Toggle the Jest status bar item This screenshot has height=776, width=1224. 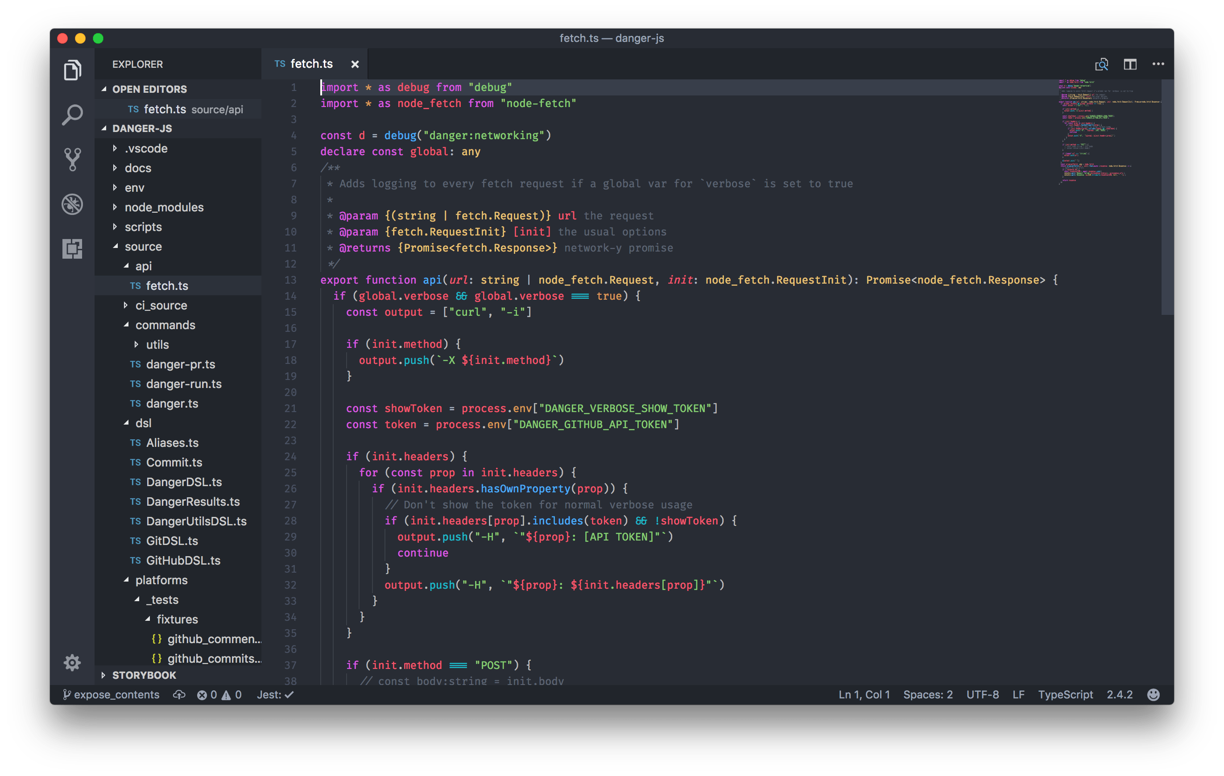pos(274,695)
